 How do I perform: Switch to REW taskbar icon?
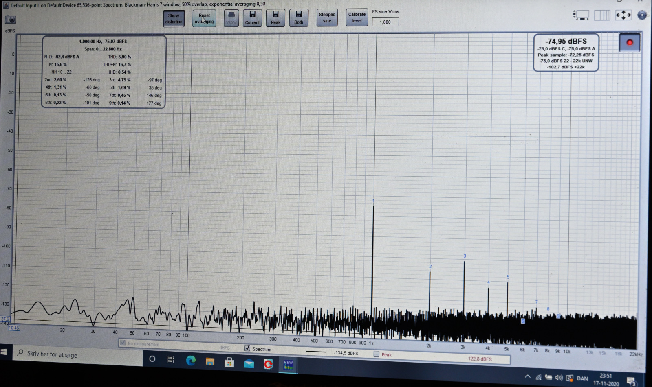288,365
